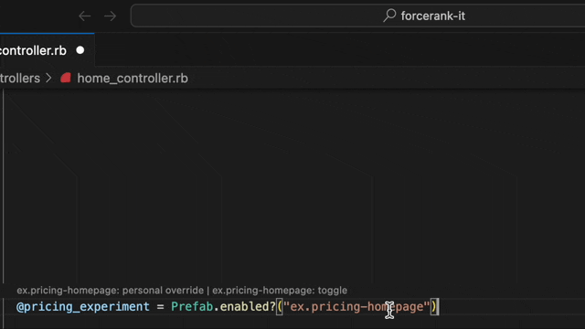Click 'ex.pricing-homepage: personal override' code lens
Image resolution: width=585 pixels, height=329 pixels.
coord(110,291)
